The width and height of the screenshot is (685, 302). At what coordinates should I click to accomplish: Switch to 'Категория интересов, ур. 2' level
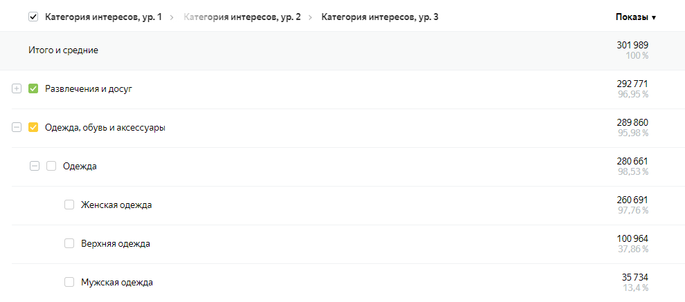click(x=242, y=17)
